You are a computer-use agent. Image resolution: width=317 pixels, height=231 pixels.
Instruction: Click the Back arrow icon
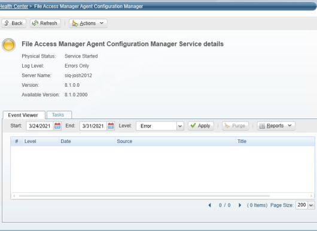7,23
